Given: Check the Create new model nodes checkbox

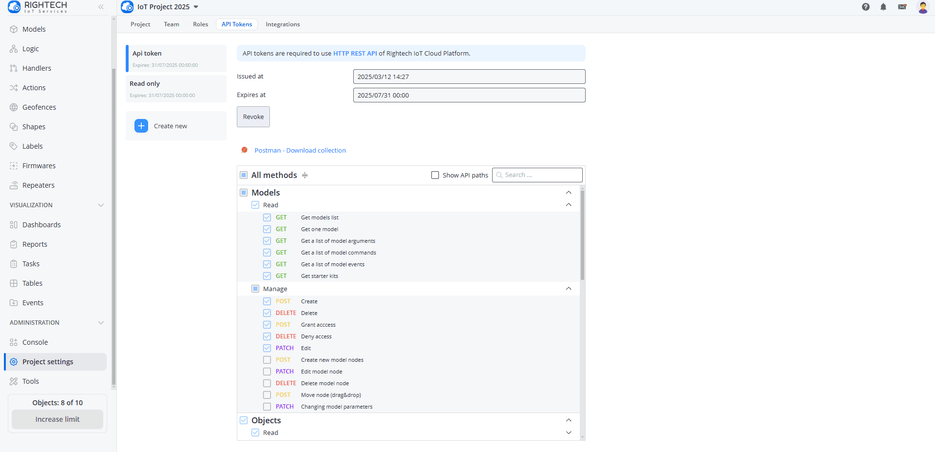Looking at the screenshot, I should pyautogui.click(x=267, y=360).
